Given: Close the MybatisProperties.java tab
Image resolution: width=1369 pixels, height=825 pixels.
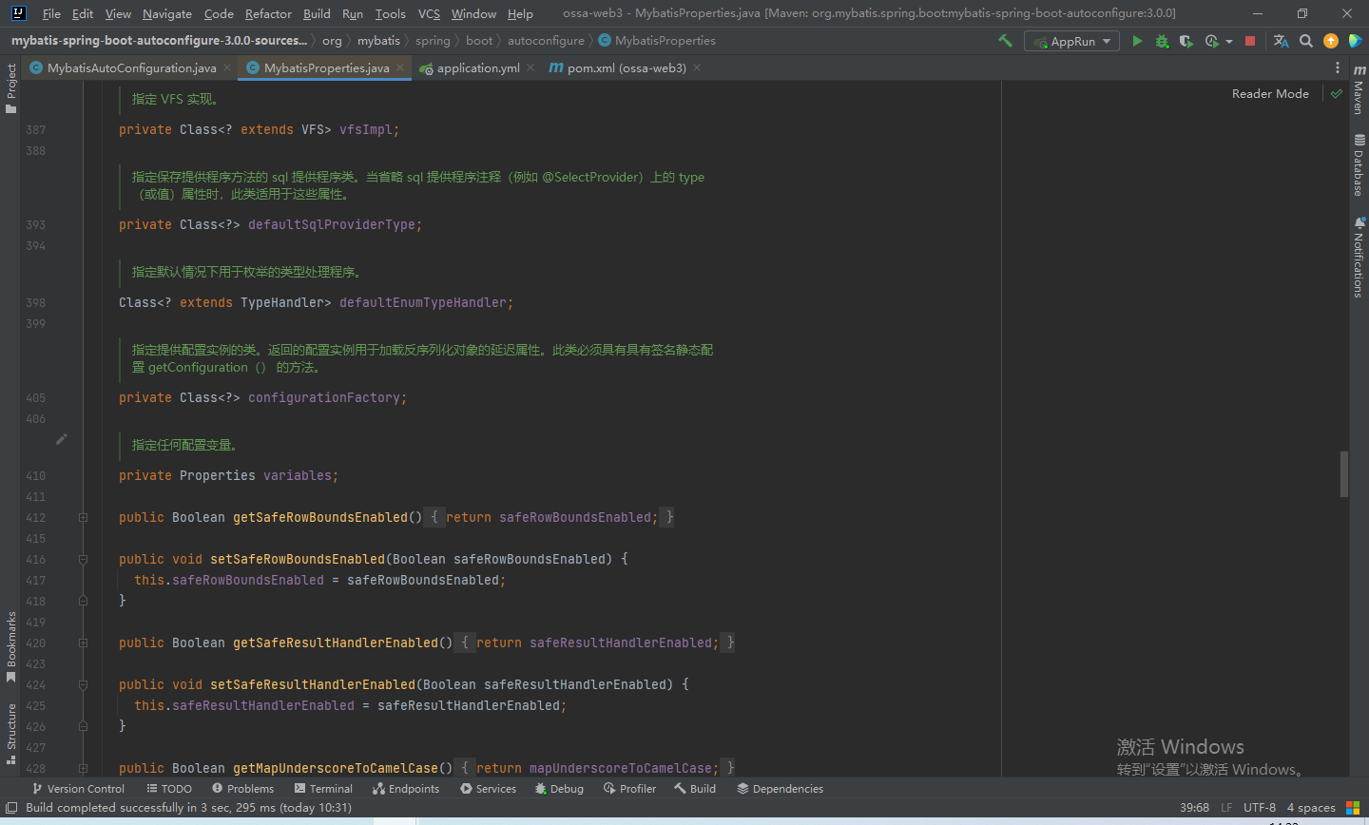Looking at the screenshot, I should pyautogui.click(x=401, y=67).
